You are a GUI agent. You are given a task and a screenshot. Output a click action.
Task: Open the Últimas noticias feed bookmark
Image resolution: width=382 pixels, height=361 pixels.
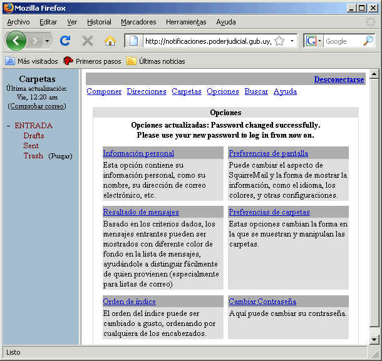pos(156,61)
